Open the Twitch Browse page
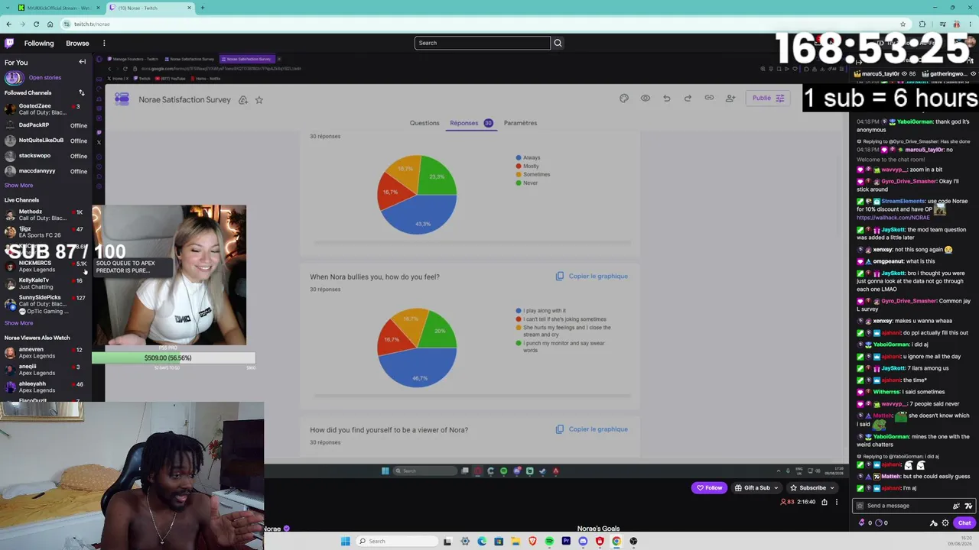 [x=77, y=43]
